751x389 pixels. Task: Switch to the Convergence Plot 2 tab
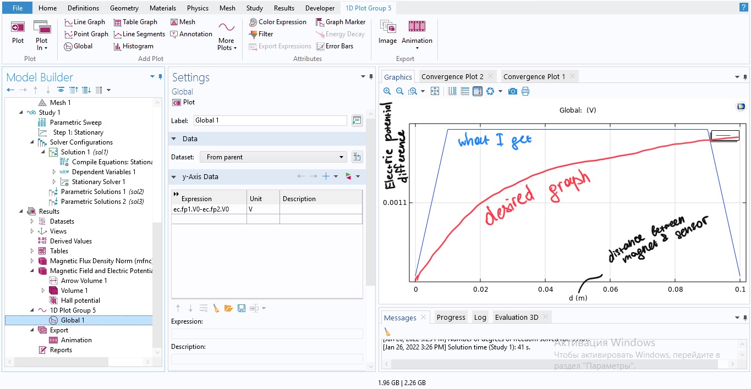point(452,76)
